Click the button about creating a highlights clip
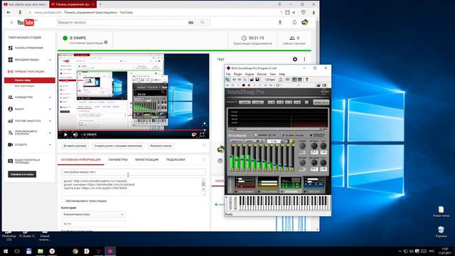The image size is (455, 256). tap(118, 146)
